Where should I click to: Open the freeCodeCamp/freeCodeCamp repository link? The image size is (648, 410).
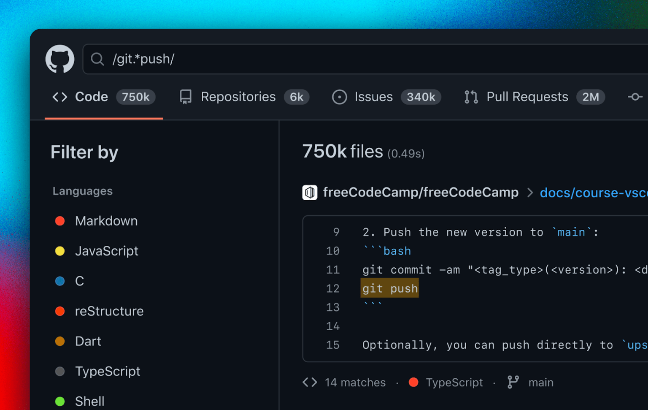(420, 192)
